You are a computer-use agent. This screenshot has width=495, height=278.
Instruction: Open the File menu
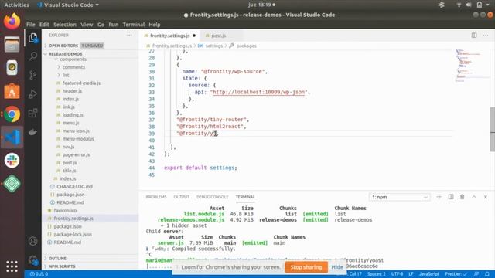pos(31,25)
